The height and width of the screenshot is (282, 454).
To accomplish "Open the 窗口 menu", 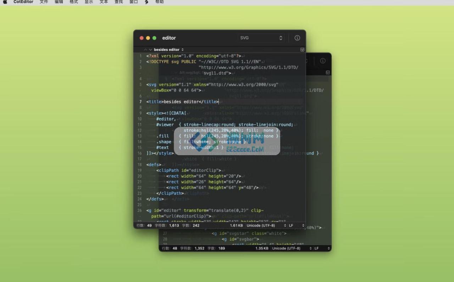I will pyautogui.click(x=134, y=2).
